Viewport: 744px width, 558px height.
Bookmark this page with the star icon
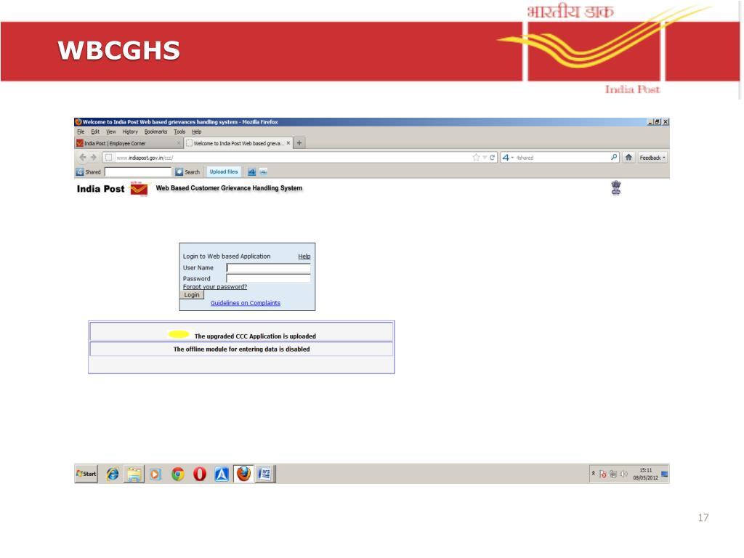pos(476,158)
